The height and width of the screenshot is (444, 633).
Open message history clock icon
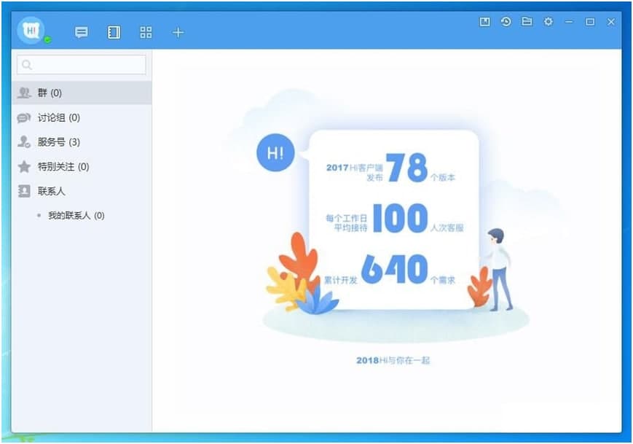click(506, 21)
